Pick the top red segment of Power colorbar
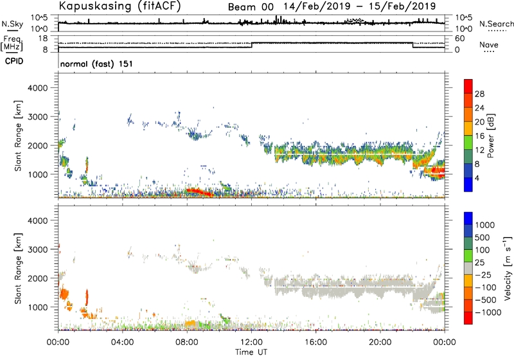This screenshot has height=356, width=514. click(468, 86)
